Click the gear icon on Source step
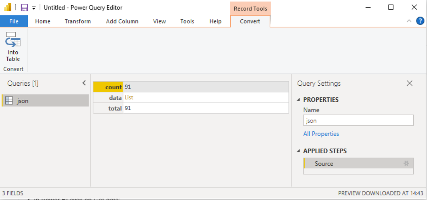This screenshot has width=427, height=200. point(406,163)
